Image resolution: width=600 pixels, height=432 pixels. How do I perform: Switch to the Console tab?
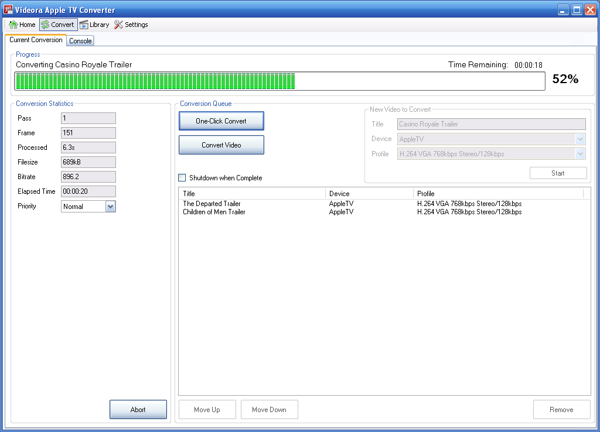point(80,41)
